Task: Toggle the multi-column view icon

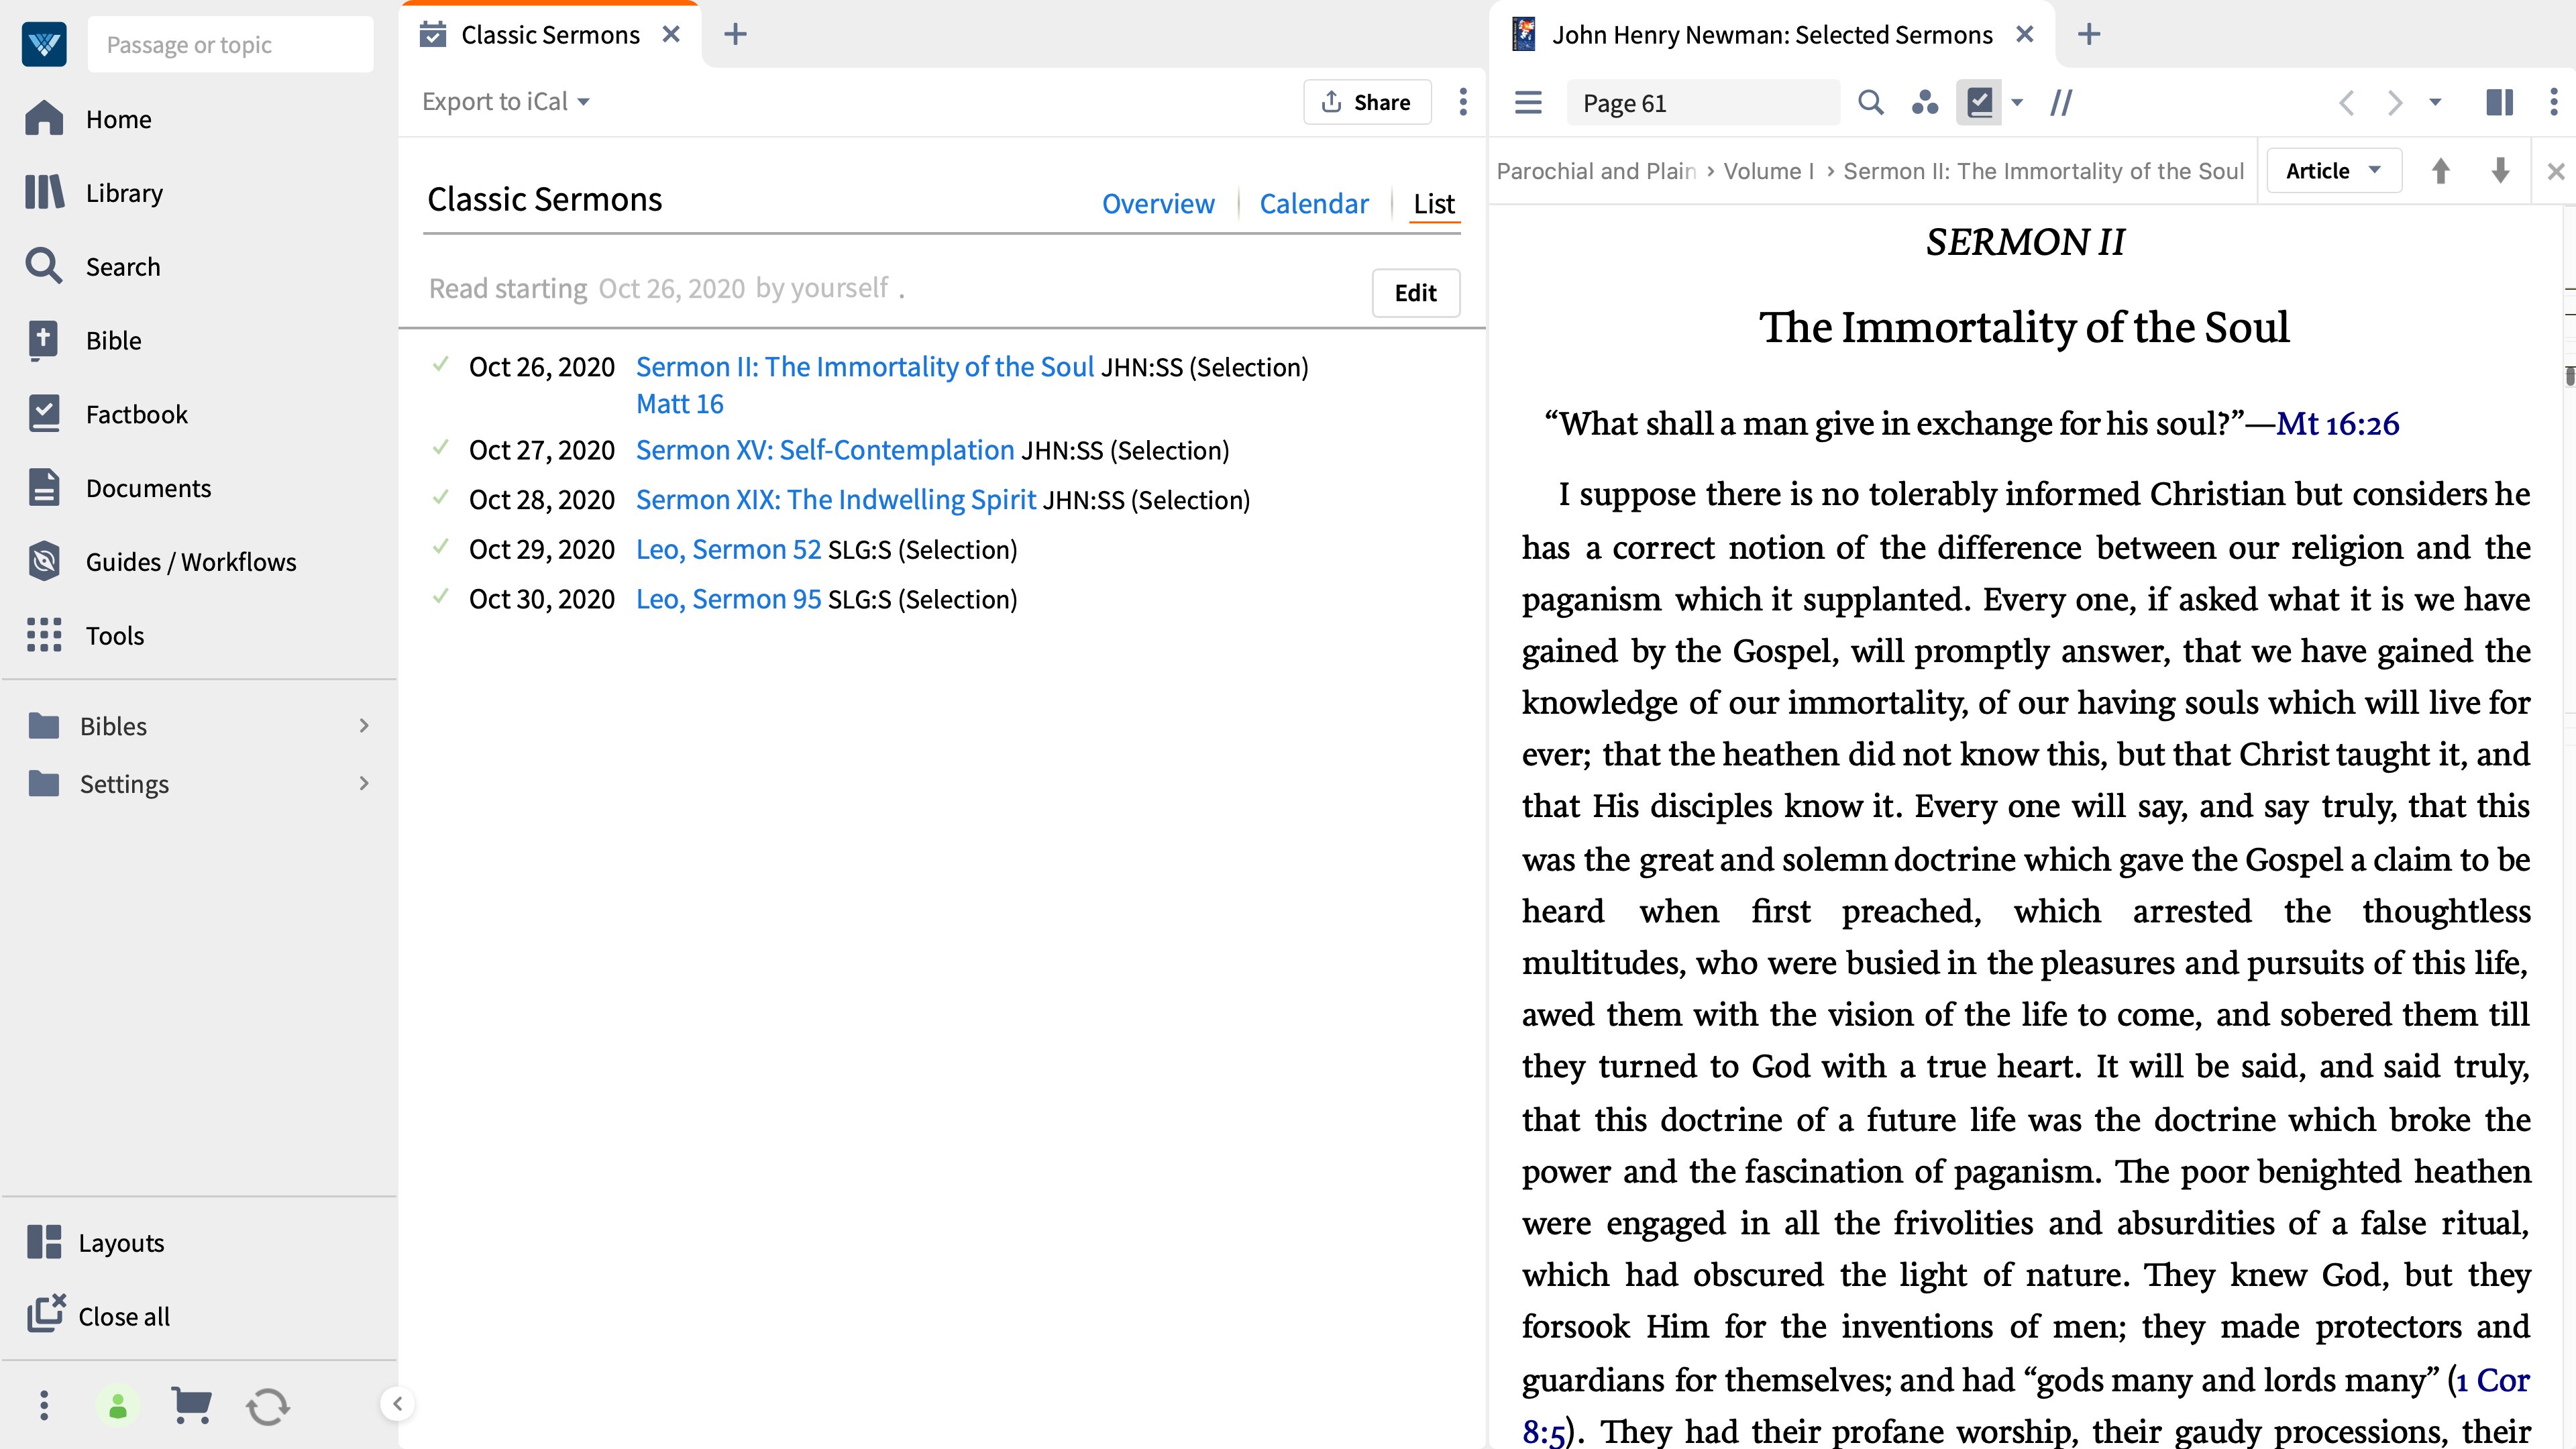Action: click(x=2499, y=102)
